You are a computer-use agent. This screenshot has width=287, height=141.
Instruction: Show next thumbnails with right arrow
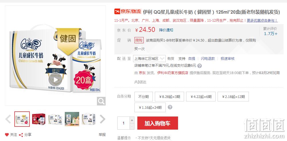point(103,119)
